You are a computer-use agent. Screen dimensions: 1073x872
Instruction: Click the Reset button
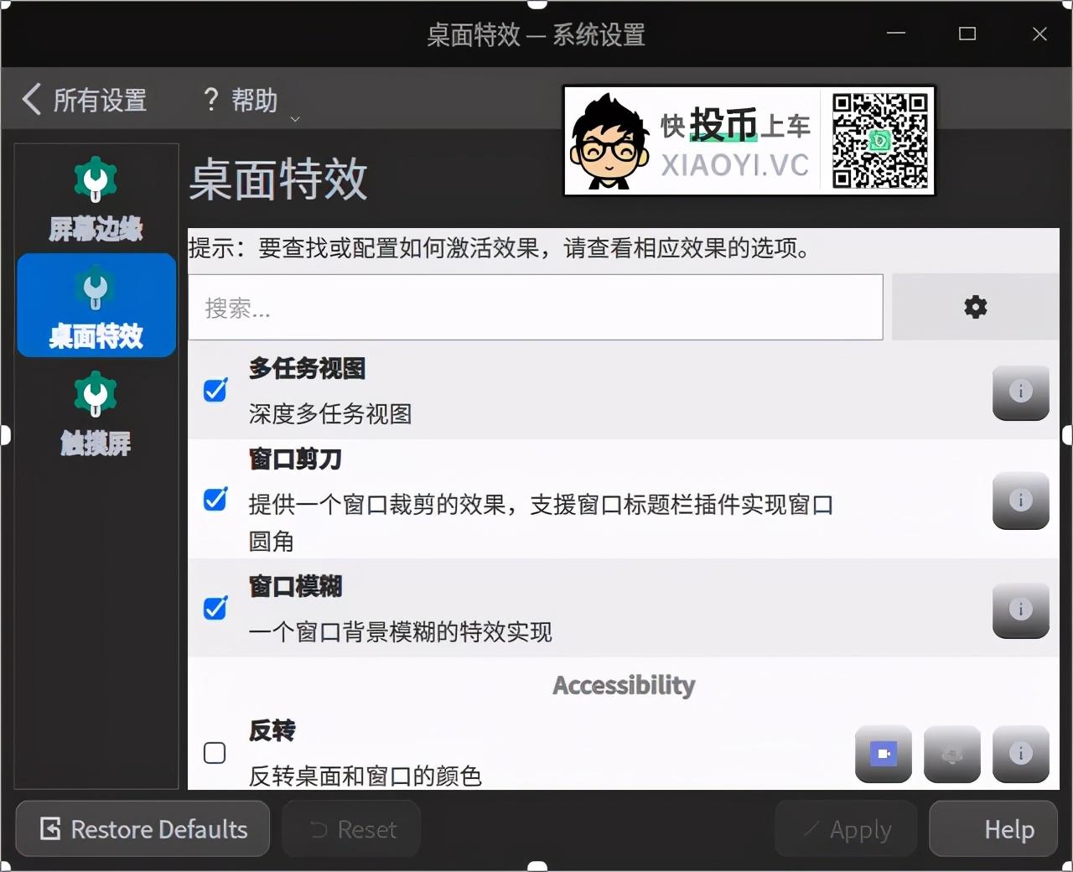(x=350, y=828)
